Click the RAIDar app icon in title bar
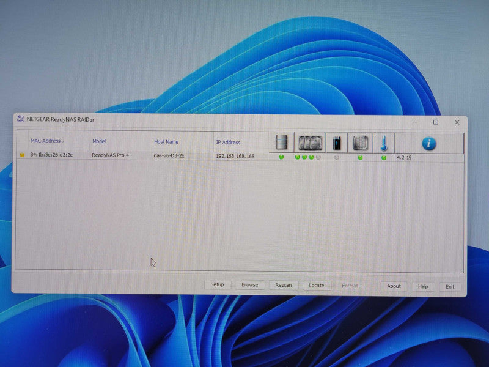 point(21,119)
